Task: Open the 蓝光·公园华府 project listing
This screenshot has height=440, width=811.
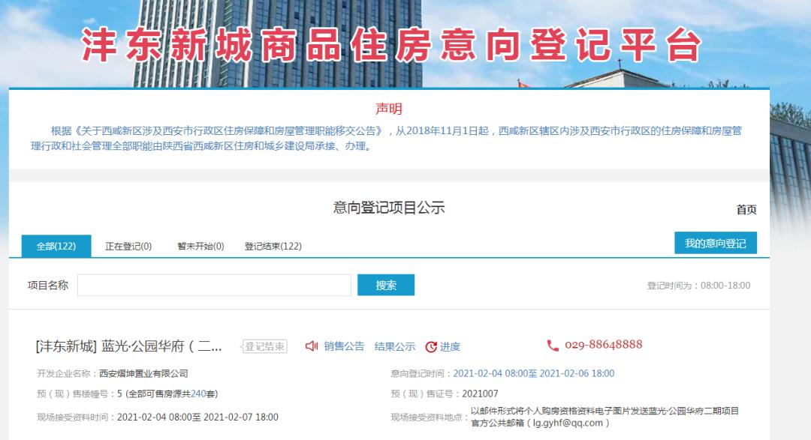Action: (x=128, y=344)
